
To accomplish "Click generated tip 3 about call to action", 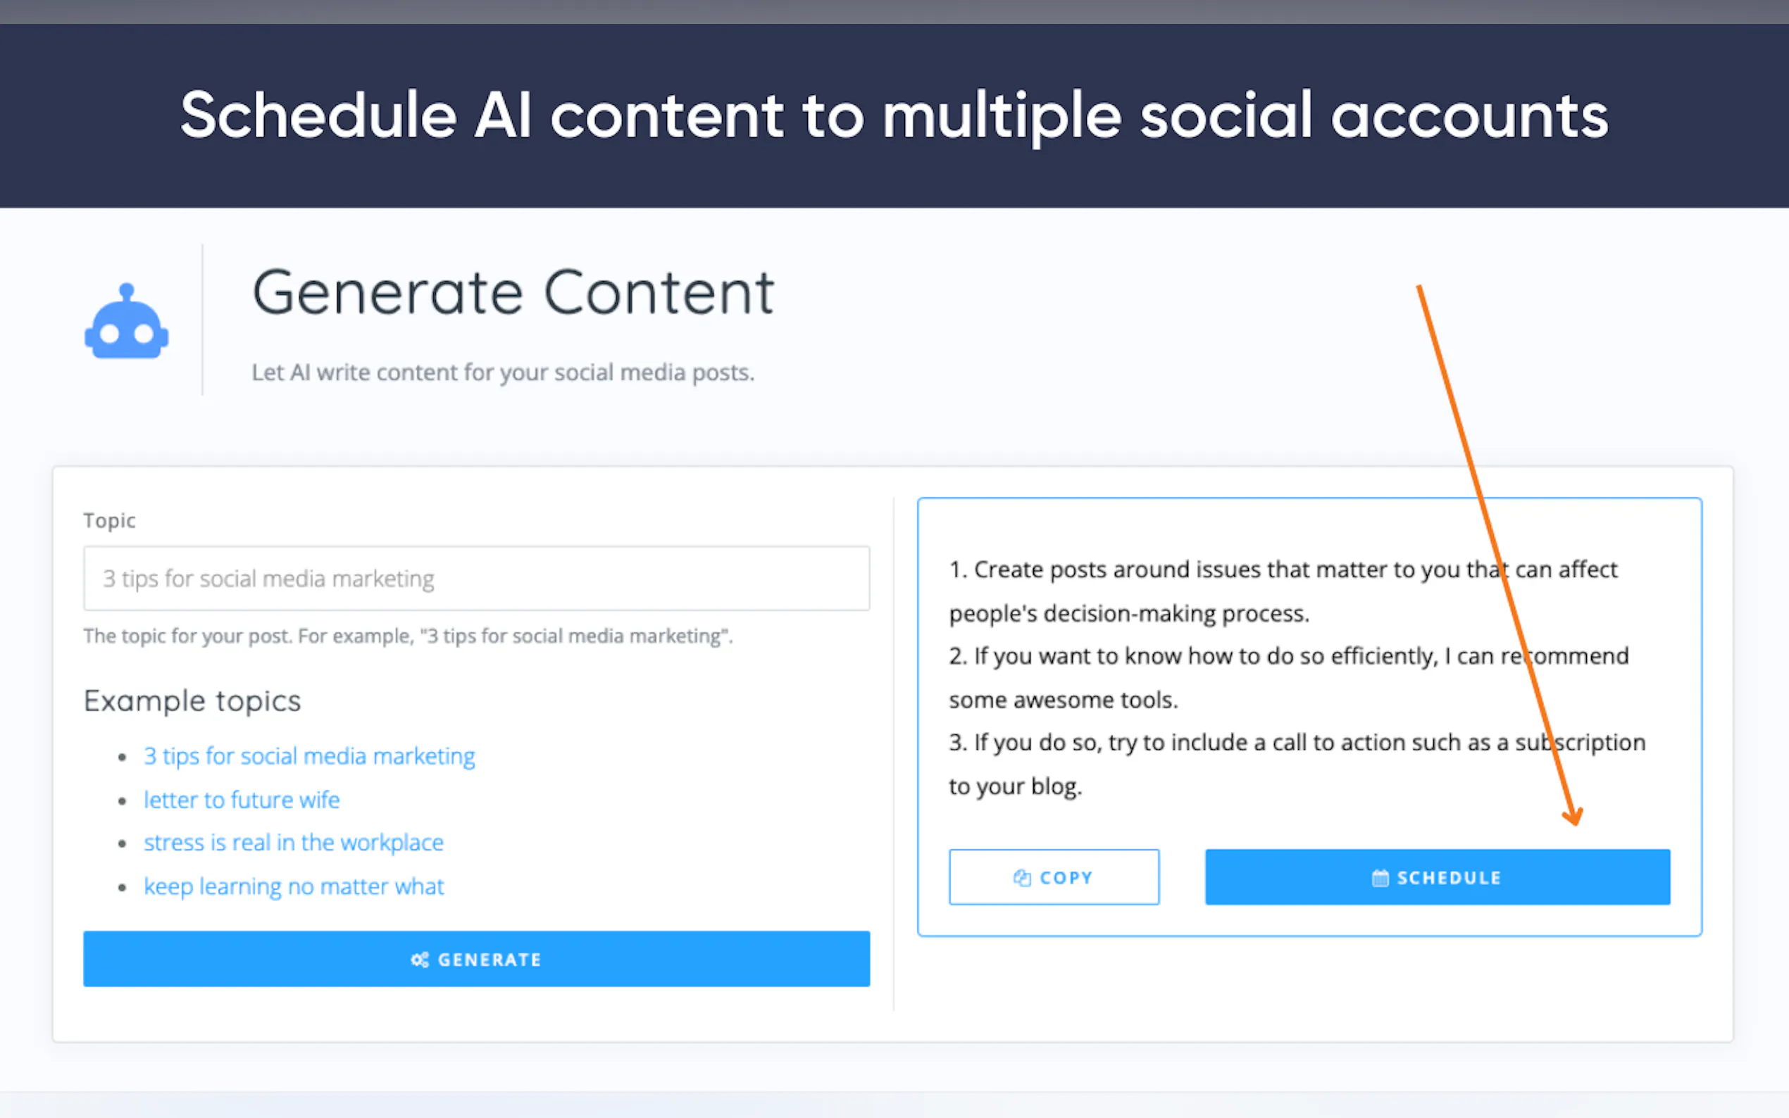I will pyautogui.click(x=1297, y=764).
